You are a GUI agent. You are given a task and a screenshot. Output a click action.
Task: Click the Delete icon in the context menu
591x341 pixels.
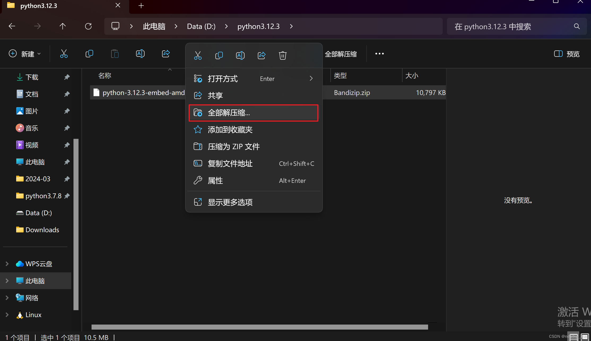(283, 55)
